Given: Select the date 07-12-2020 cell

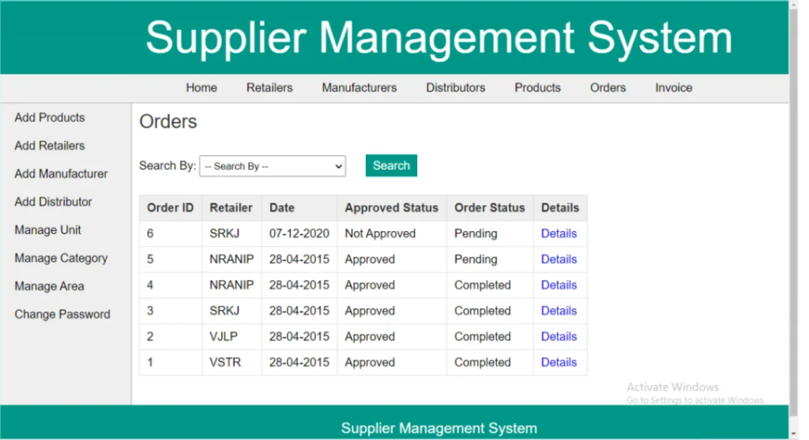Looking at the screenshot, I should click(x=299, y=233).
